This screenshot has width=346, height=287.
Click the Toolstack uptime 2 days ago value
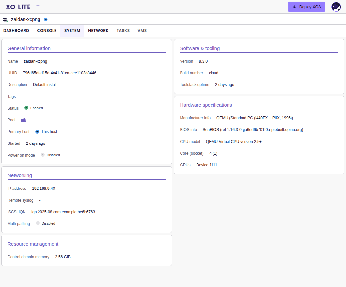pos(225,85)
